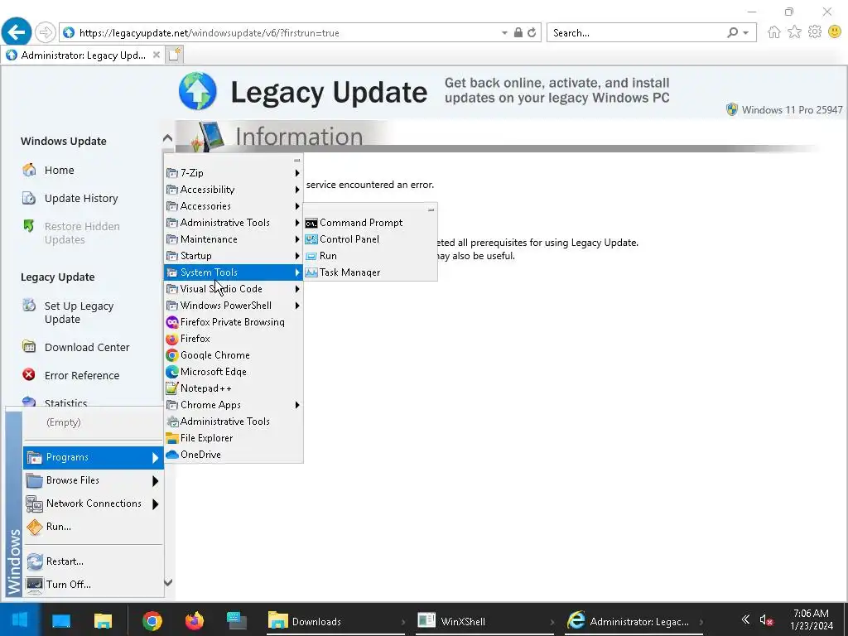
Task: Expand Chrome Apps folder
Action: coord(233,405)
